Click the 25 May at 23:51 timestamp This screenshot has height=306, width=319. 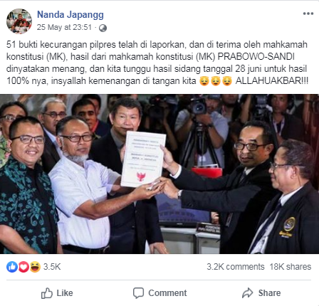coord(64,27)
